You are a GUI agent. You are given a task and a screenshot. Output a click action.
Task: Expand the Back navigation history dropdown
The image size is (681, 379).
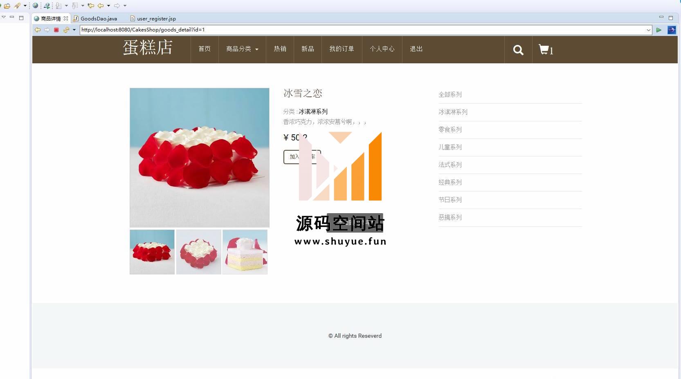pos(108,6)
